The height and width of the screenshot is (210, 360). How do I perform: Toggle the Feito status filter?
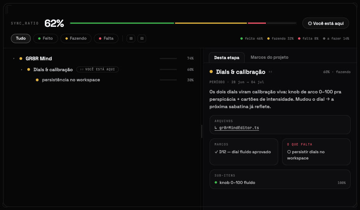[x=46, y=38]
